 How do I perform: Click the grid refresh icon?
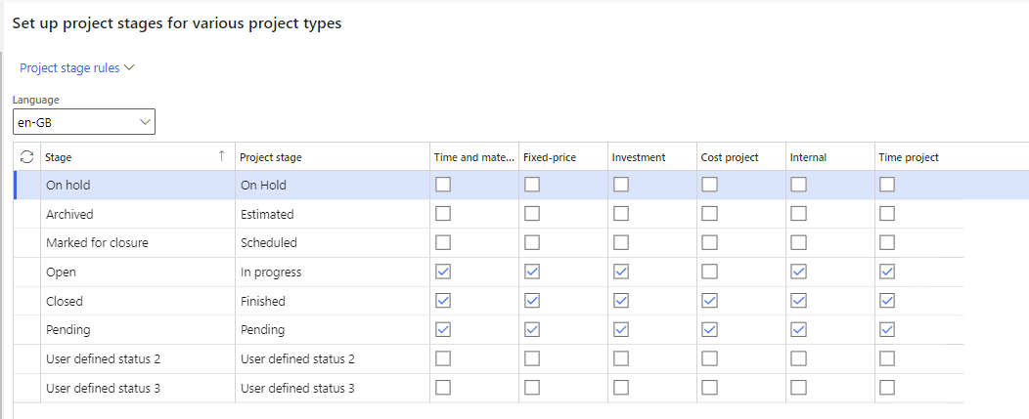click(27, 156)
